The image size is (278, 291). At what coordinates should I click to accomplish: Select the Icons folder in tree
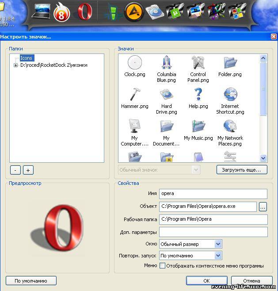pos(26,58)
